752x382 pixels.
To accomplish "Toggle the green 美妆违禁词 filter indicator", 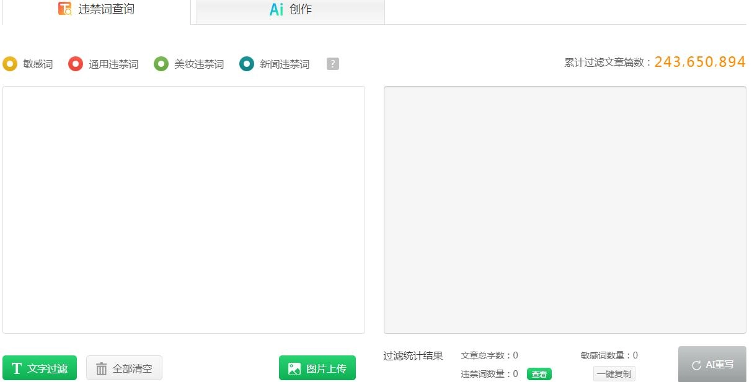I will 160,63.
